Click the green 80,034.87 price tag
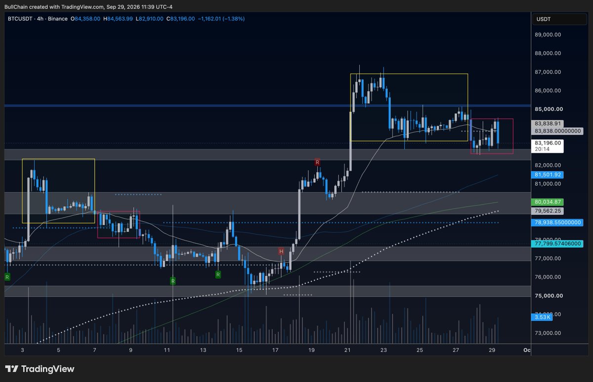 click(548, 202)
